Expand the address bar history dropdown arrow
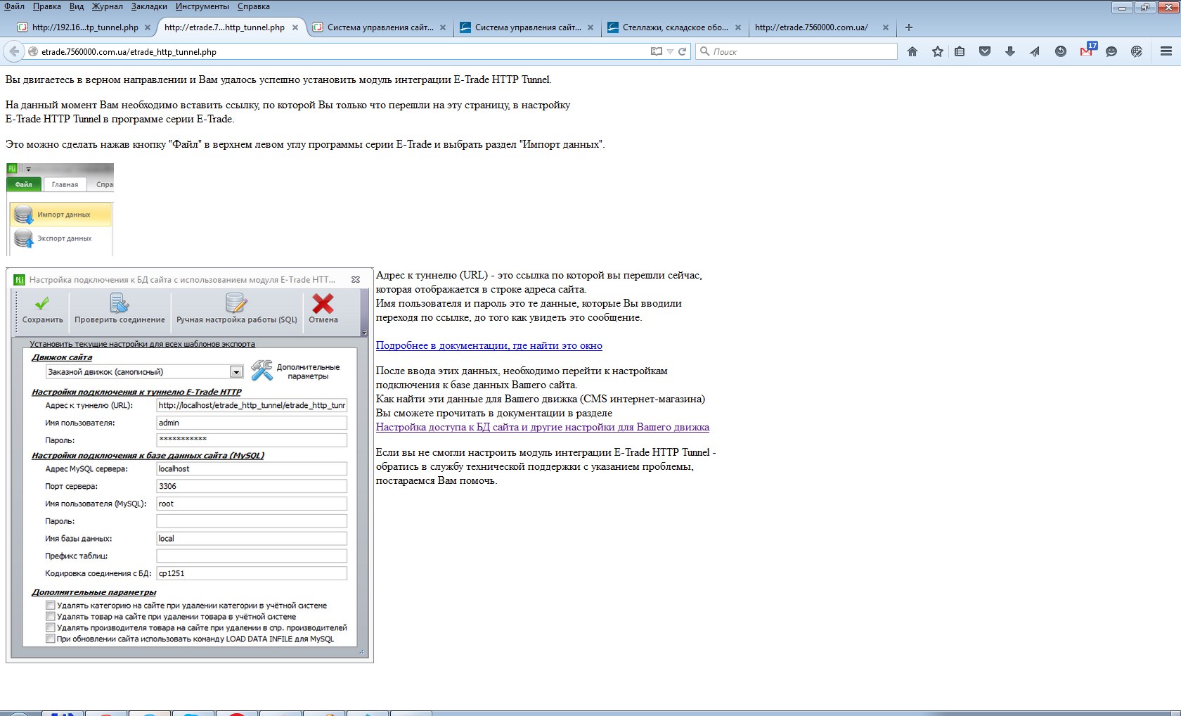This screenshot has height=716, width=1181. [670, 51]
